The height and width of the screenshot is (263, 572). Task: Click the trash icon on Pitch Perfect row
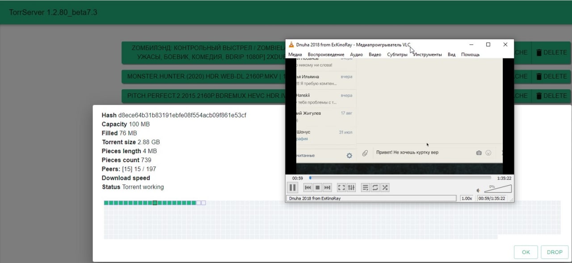pyautogui.click(x=538, y=96)
